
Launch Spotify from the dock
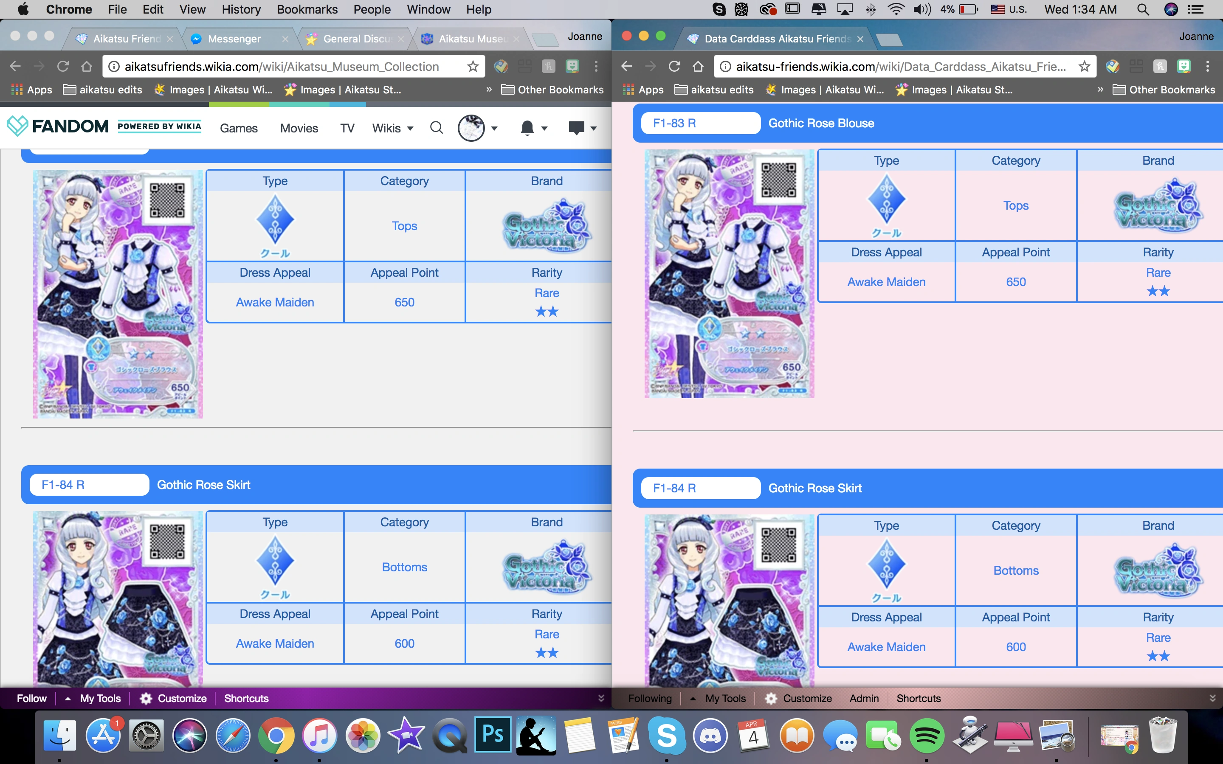926,736
